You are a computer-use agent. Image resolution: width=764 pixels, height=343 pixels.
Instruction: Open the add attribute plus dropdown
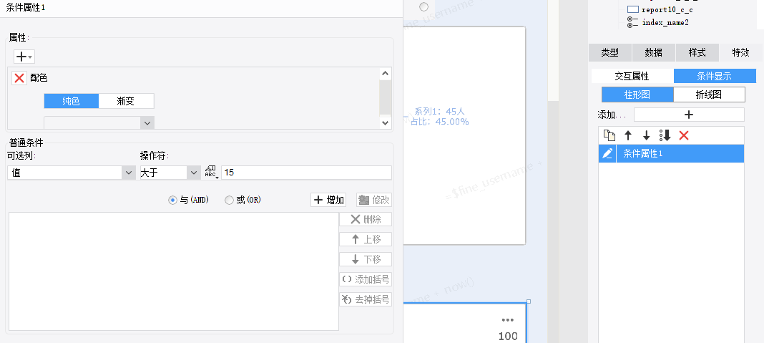[24, 57]
